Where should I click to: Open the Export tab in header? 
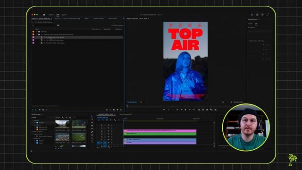point(64,15)
